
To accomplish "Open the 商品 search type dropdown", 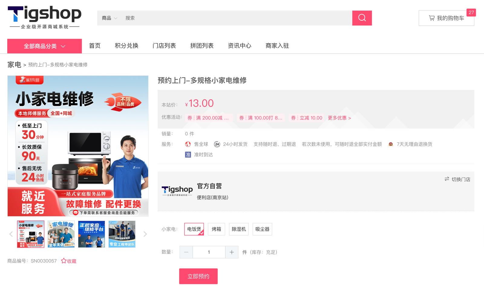I will point(110,18).
